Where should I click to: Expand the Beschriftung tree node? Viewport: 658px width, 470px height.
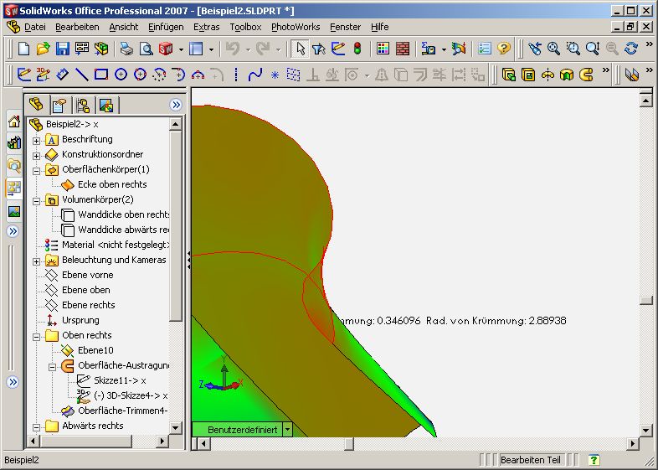pos(37,140)
